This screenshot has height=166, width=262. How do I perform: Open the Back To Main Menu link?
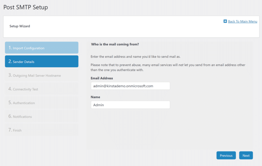tap(242, 21)
